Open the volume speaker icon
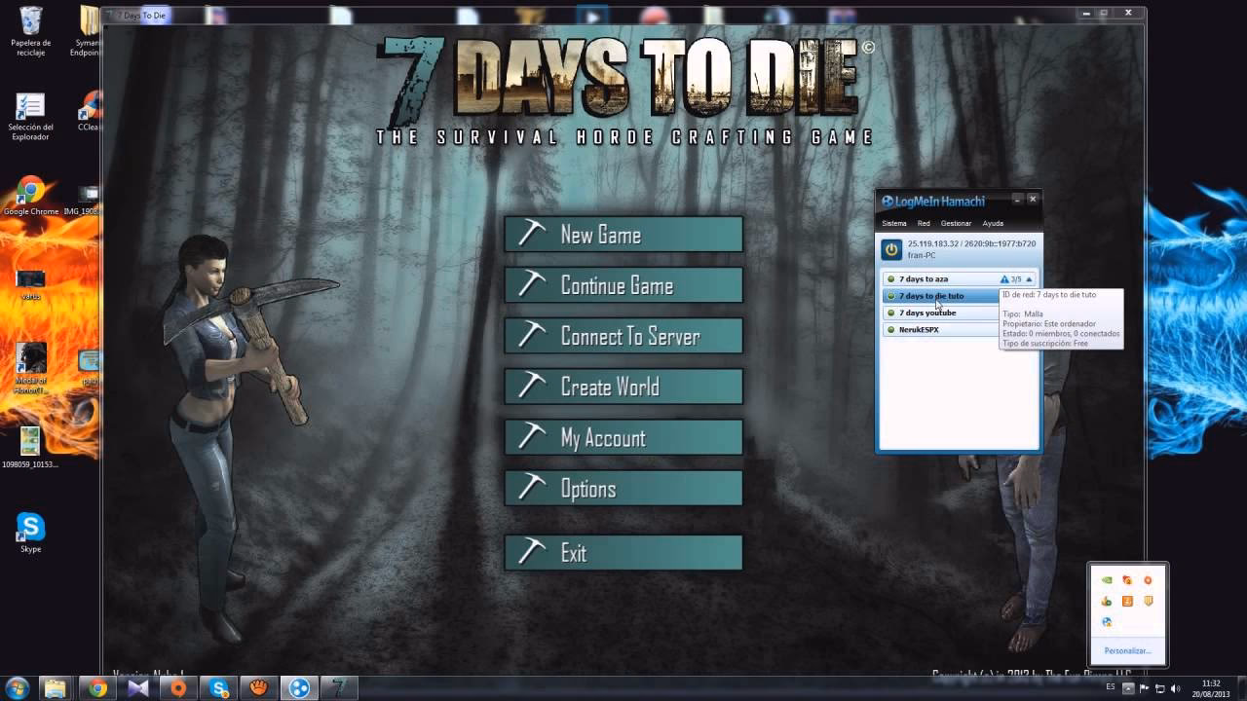The image size is (1247, 701). pos(1176,688)
